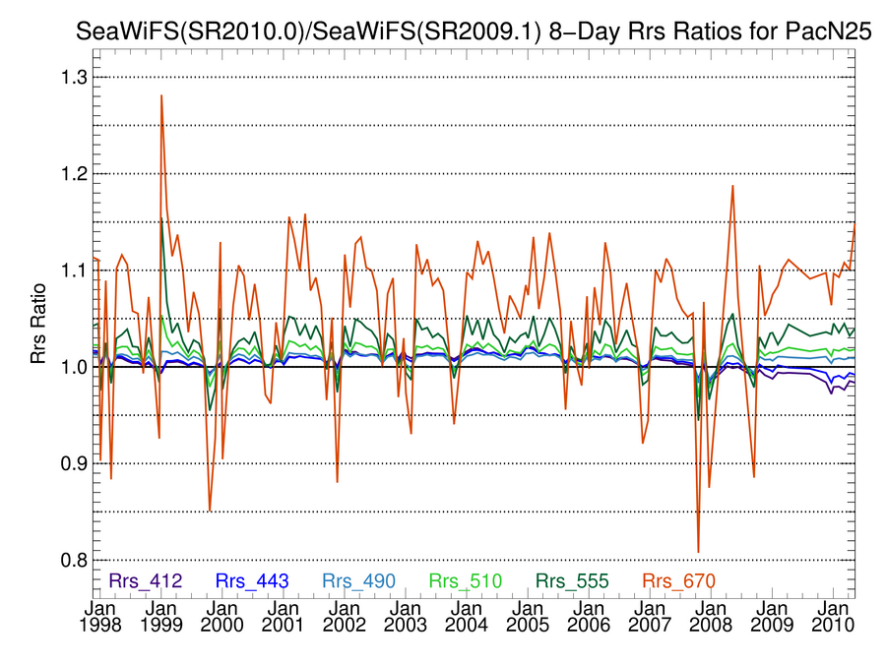Click the 1.1 y-axis tick label
Screen dimensions: 886x664
(x=74, y=271)
